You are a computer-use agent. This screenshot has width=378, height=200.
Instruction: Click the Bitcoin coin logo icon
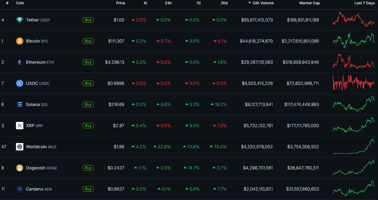[x=20, y=41]
